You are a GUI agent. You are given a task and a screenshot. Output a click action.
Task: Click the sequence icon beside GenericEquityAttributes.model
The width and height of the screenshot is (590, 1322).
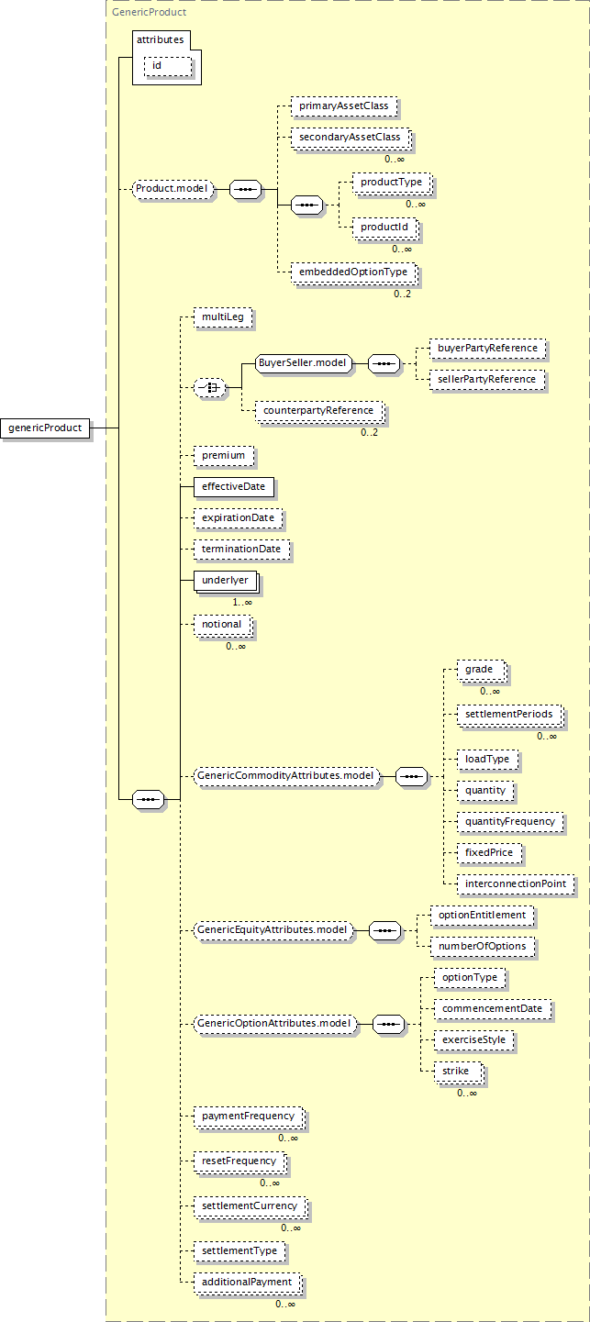(384, 930)
